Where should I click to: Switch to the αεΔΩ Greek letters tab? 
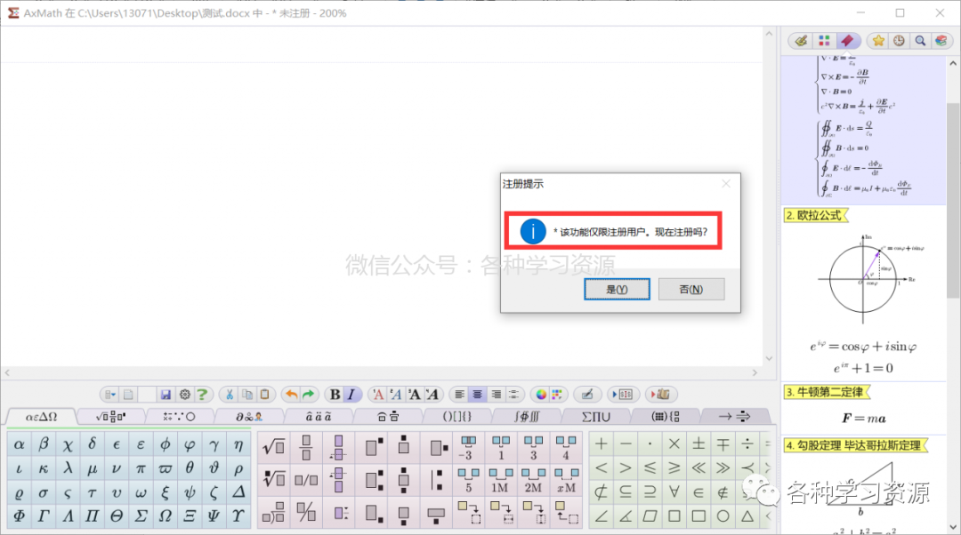point(41,417)
